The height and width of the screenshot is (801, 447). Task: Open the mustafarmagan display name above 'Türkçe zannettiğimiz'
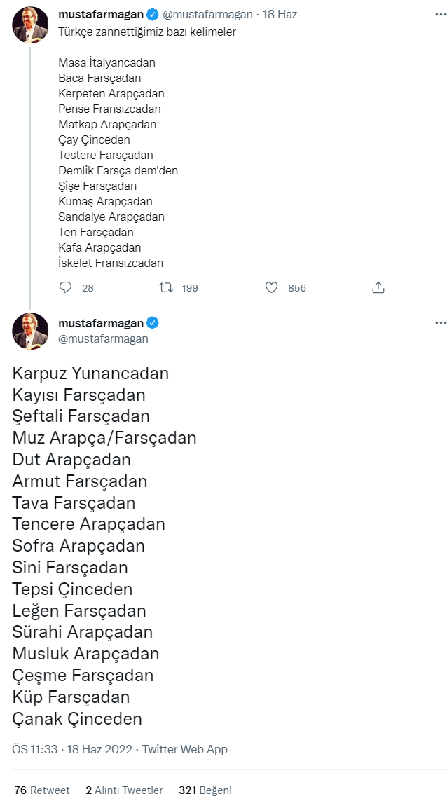tap(101, 15)
